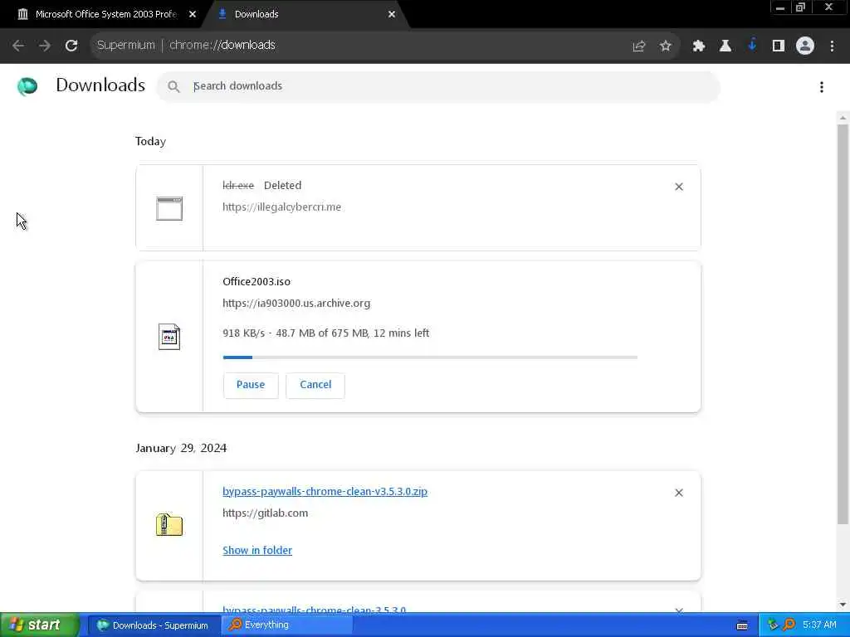Open the browser three-dot menu
Image resolution: width=850 pixels, height=637 pixels.
pyautogui.click(x=832, y=46)
